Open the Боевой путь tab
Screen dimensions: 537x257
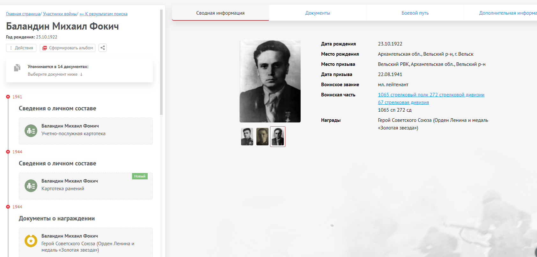tap(415, 13)
